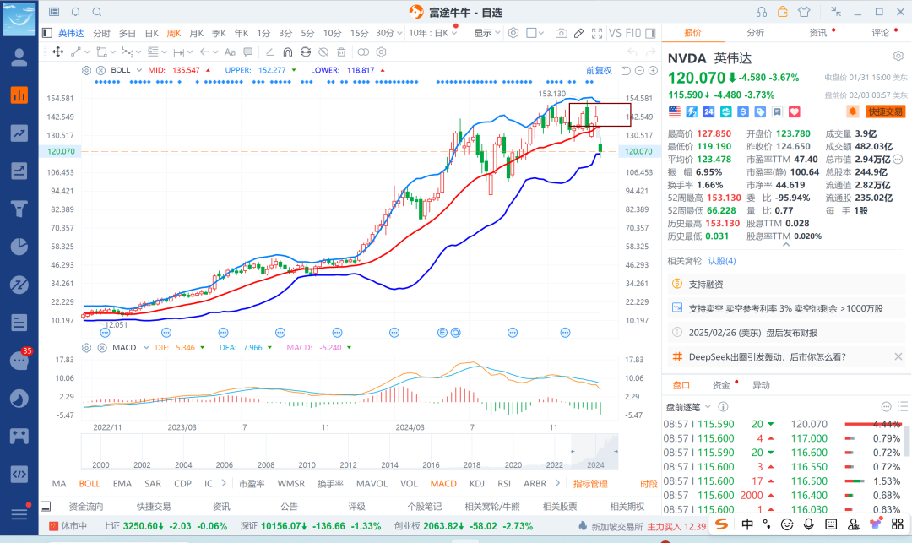
Task: Remove the MACD indicator with X icon
Action: point(102,348)
